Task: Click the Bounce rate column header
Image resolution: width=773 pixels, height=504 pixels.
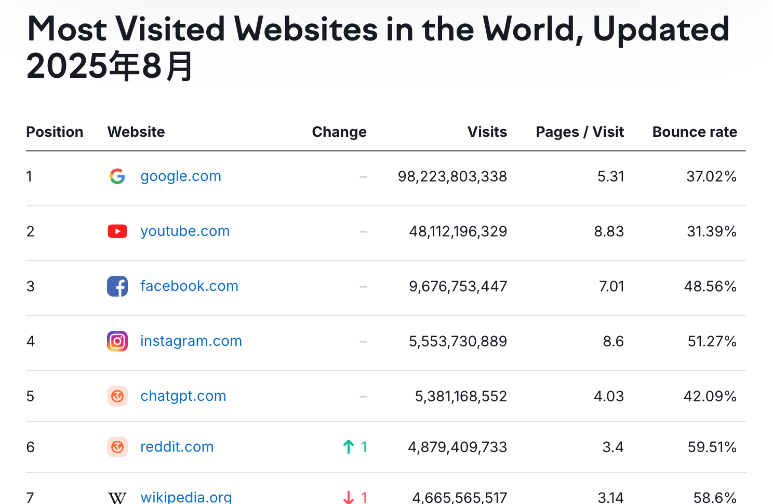Action: click(695, 132)
